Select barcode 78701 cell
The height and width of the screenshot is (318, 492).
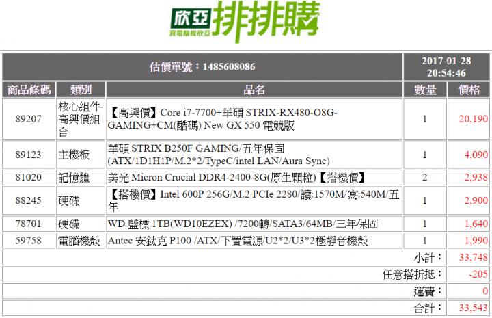tap(29, 224)
